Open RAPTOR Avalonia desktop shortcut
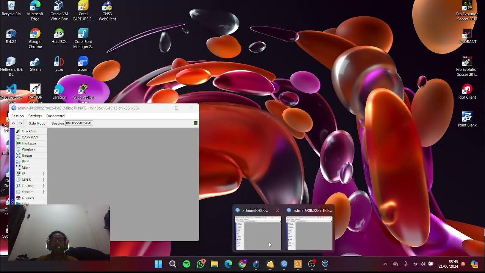Viewport: 485px width, 273px height. [35, 94]
